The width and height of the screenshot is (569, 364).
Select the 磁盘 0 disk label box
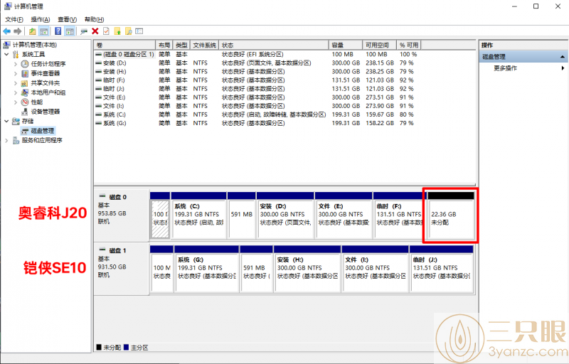122,215
